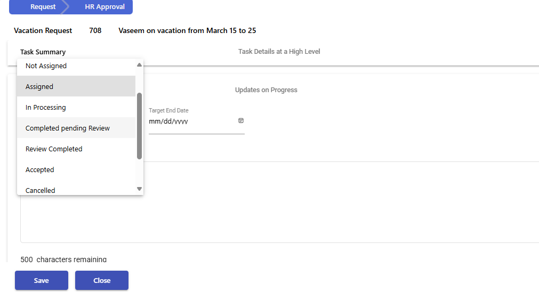539x292 pixels.
Task: Choose the Accepted status option
Action: [76, 169]
